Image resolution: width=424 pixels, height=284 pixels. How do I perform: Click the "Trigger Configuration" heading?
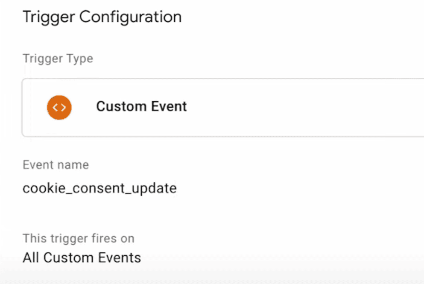click(x=102, y=17)
